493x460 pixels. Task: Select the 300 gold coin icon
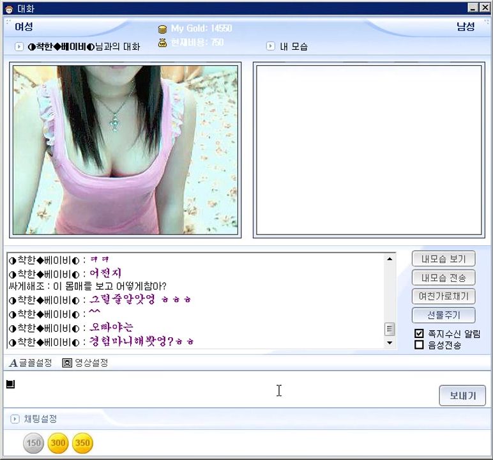click(58, 443)
